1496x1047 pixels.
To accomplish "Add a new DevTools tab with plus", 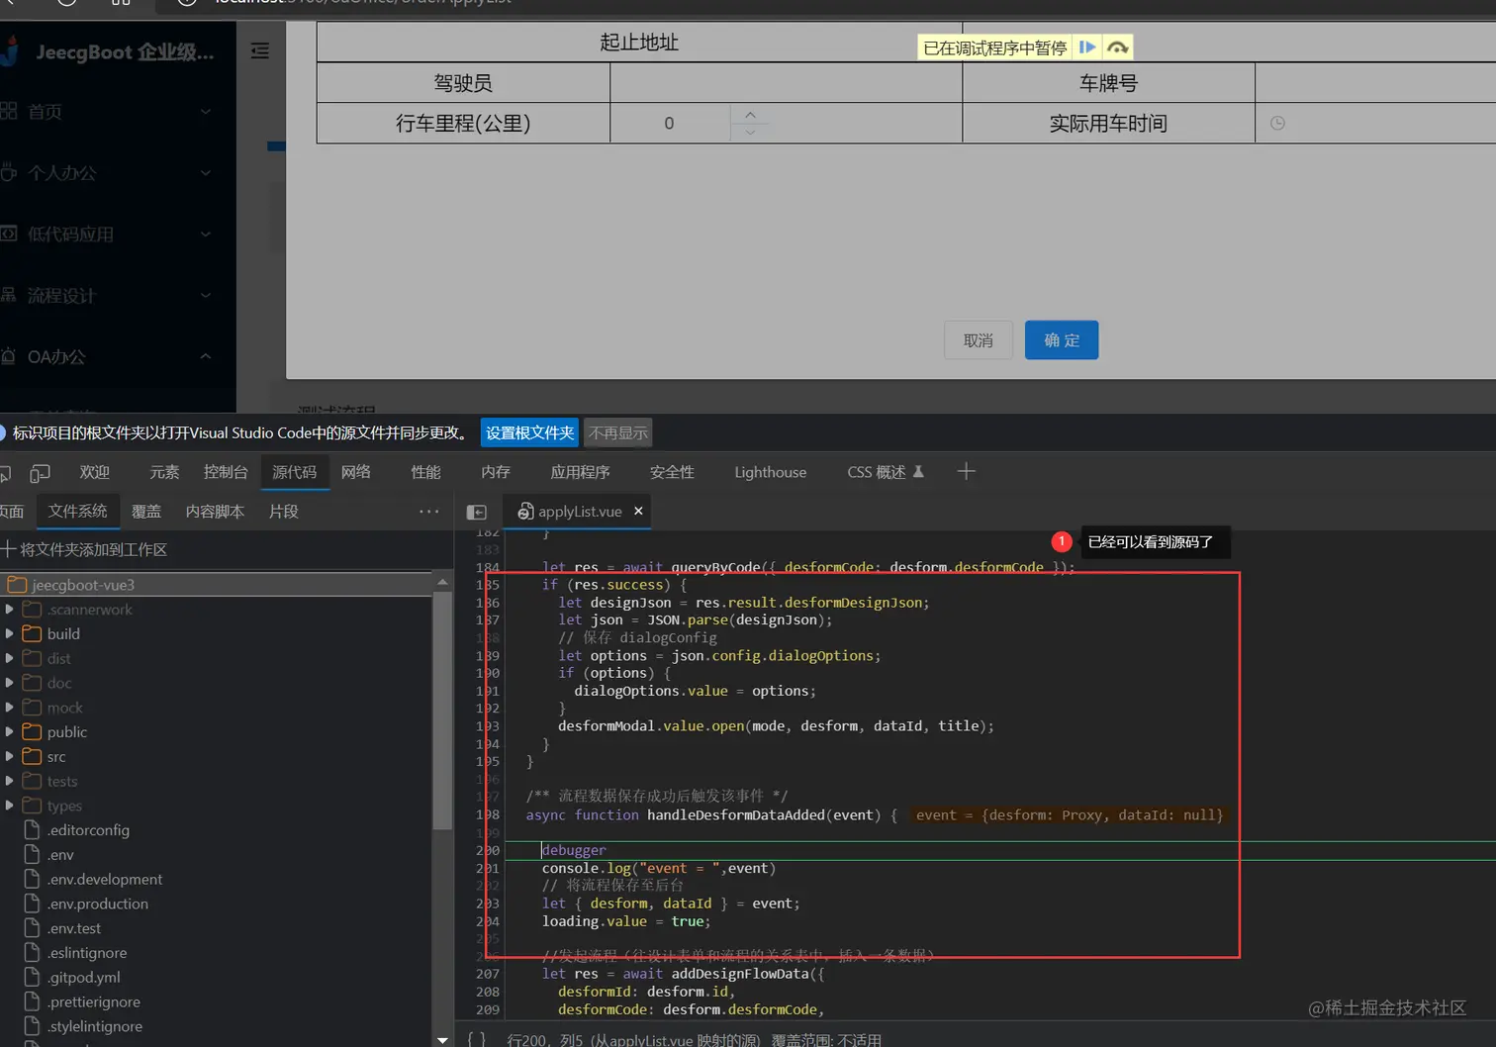I will tap(967, 472).
